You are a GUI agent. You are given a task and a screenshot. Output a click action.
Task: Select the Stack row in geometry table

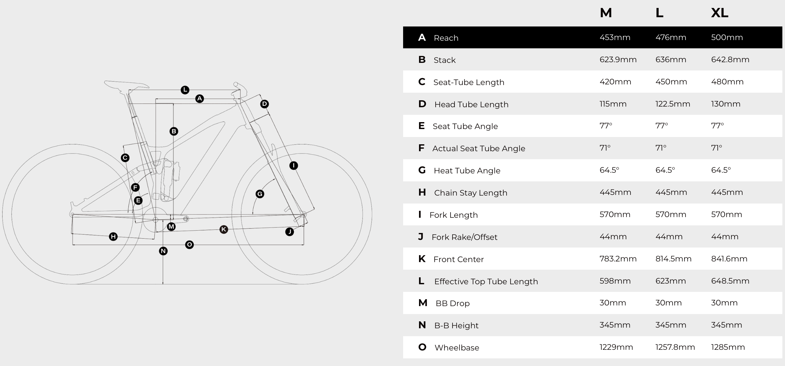coord(445,60)
